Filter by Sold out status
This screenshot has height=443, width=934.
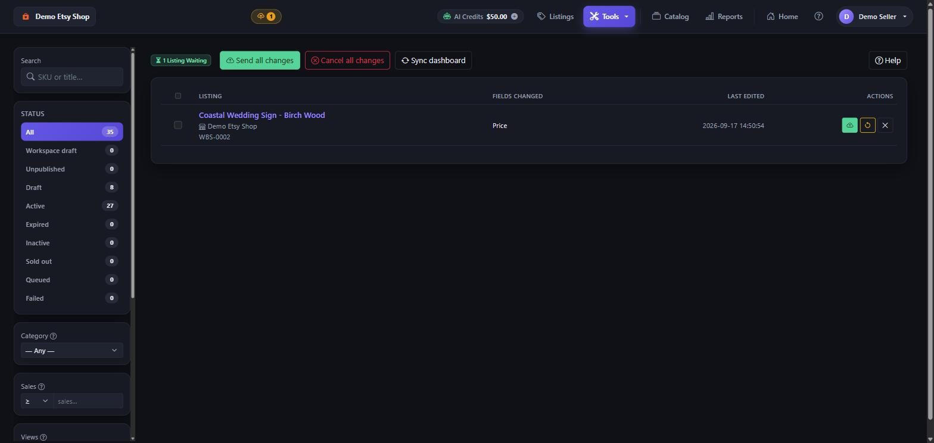72,261
